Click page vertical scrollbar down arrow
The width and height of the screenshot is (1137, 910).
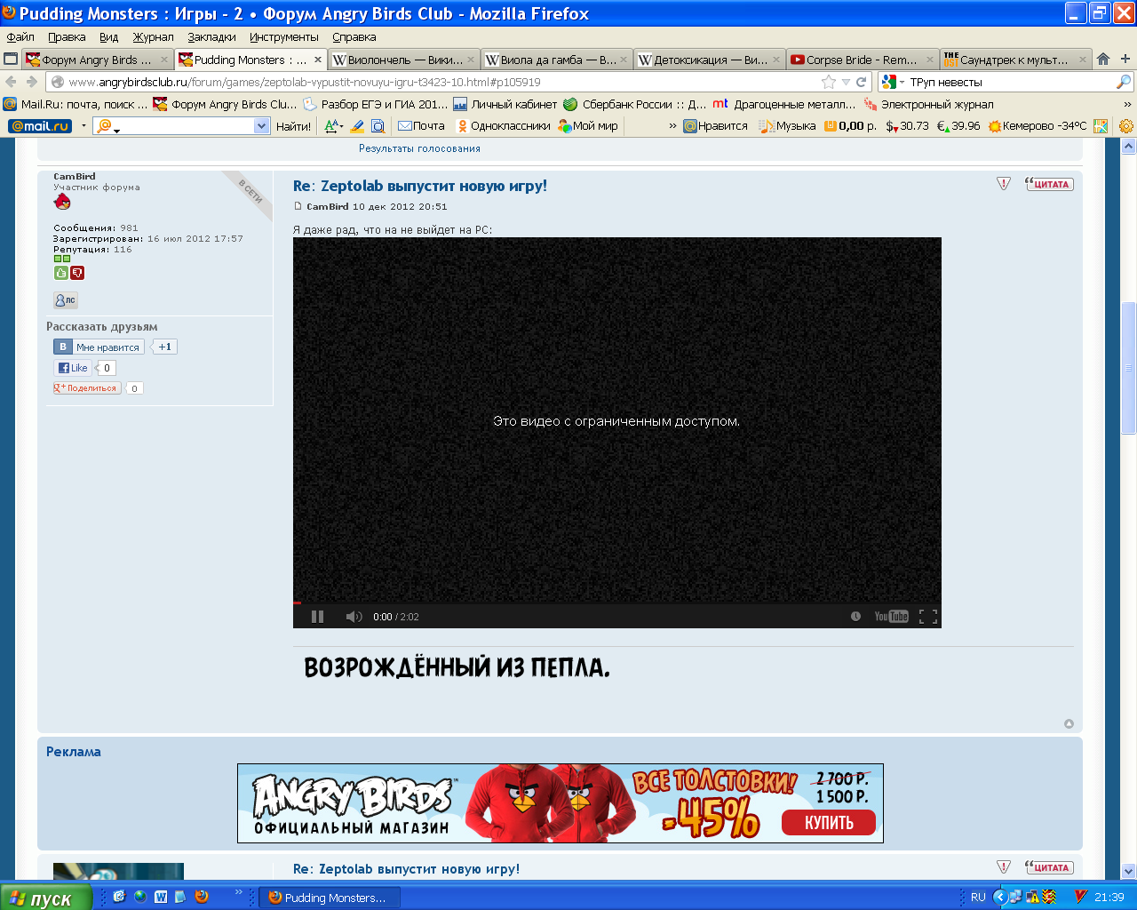click(x=1128, y=872)
